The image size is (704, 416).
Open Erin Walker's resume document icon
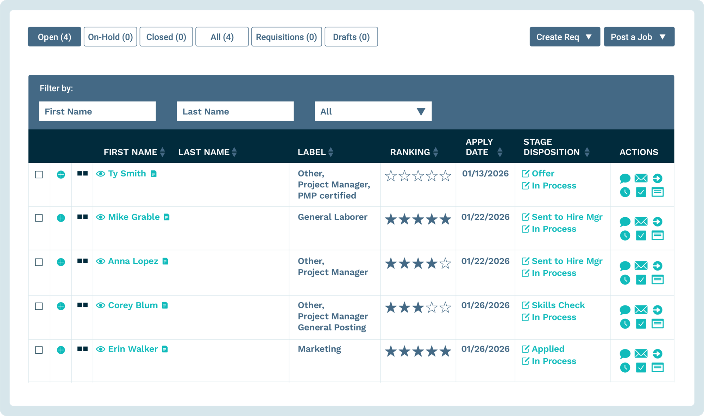tap(165, 349)
